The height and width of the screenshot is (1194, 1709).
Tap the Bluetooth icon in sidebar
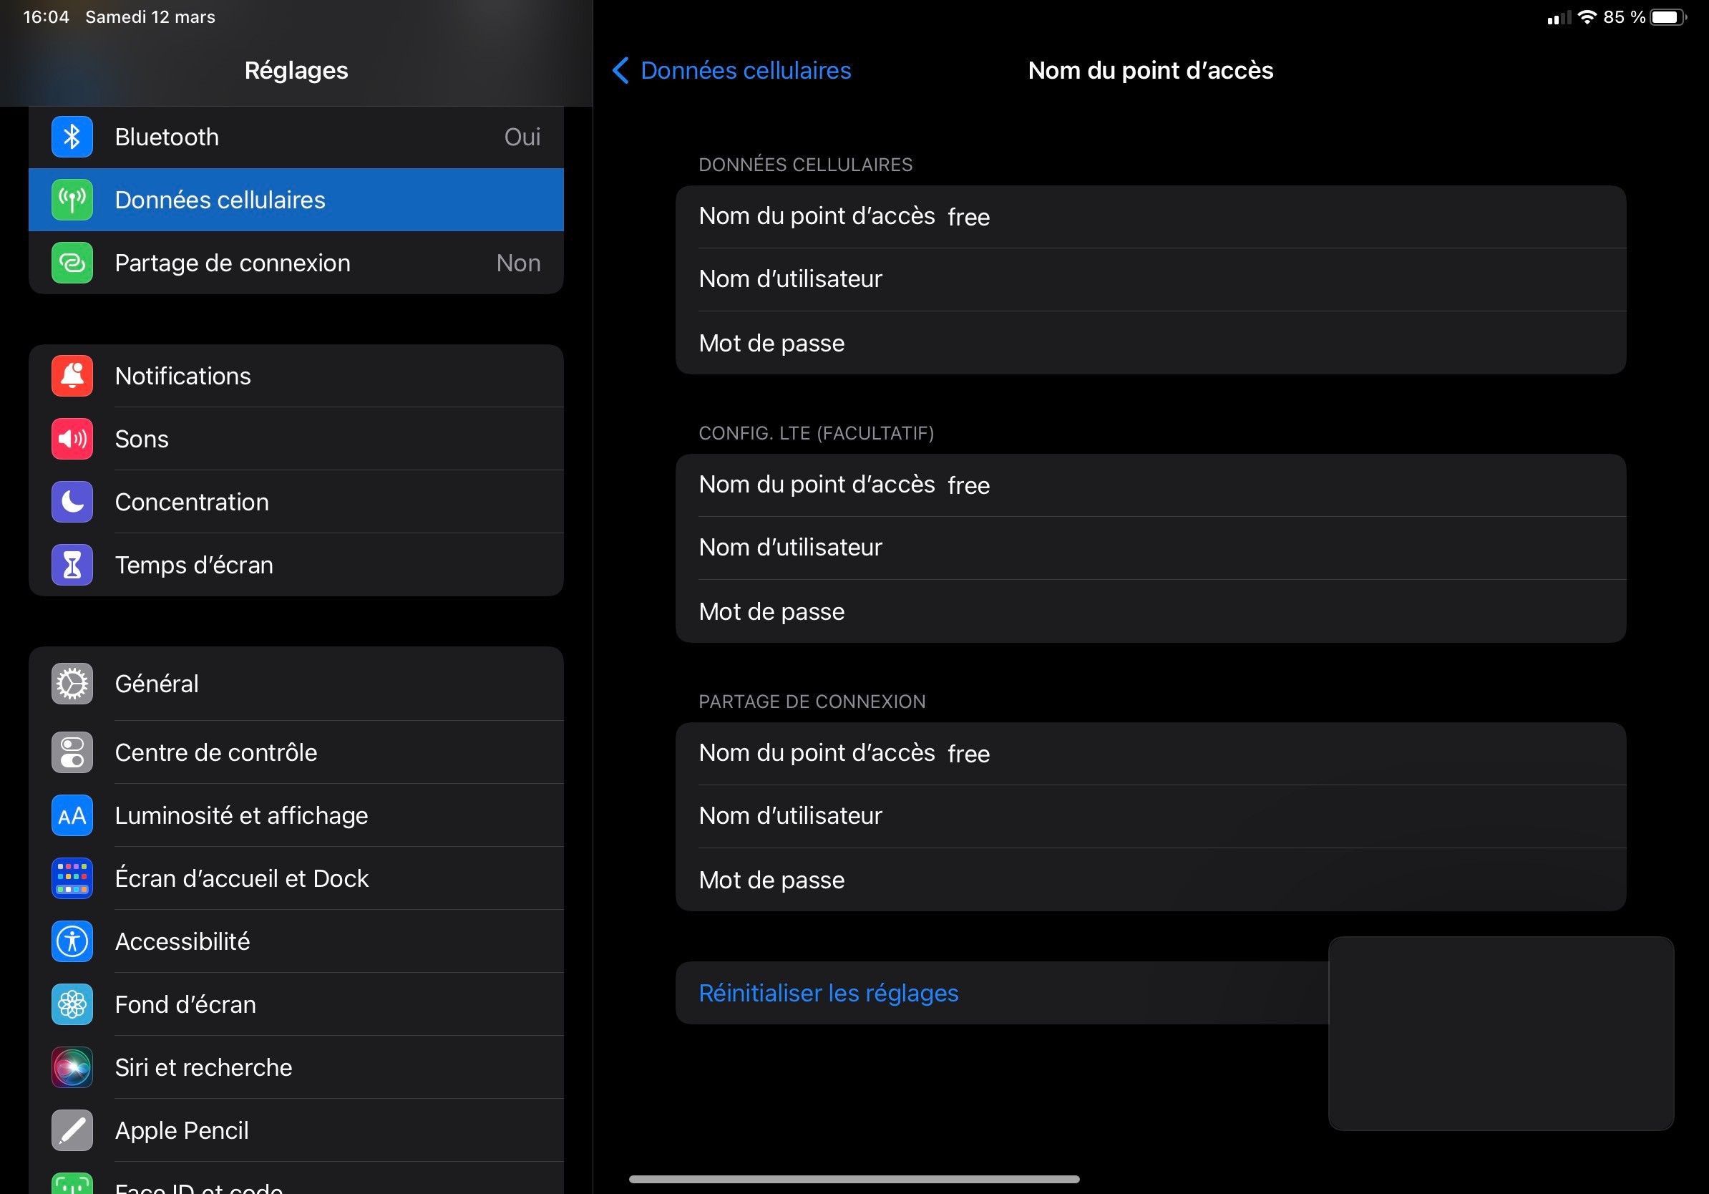click(x=72, y=137)
